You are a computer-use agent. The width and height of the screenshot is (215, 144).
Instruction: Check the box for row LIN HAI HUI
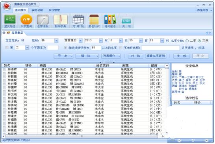coord(5,69)
